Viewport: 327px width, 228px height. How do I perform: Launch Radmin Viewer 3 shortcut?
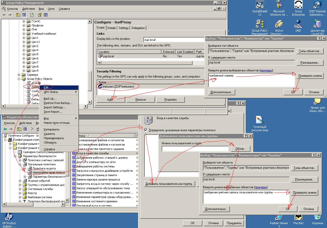pyautogui.click(x=279, y=221)
